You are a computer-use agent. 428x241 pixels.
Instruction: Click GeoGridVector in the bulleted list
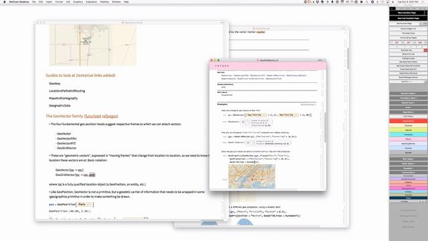[67, 148]
